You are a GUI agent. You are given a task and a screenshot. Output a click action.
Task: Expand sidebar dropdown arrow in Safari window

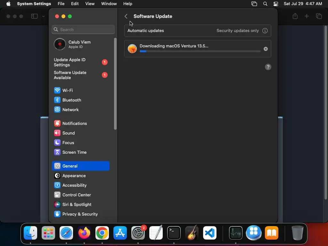[x=43, y=16]
